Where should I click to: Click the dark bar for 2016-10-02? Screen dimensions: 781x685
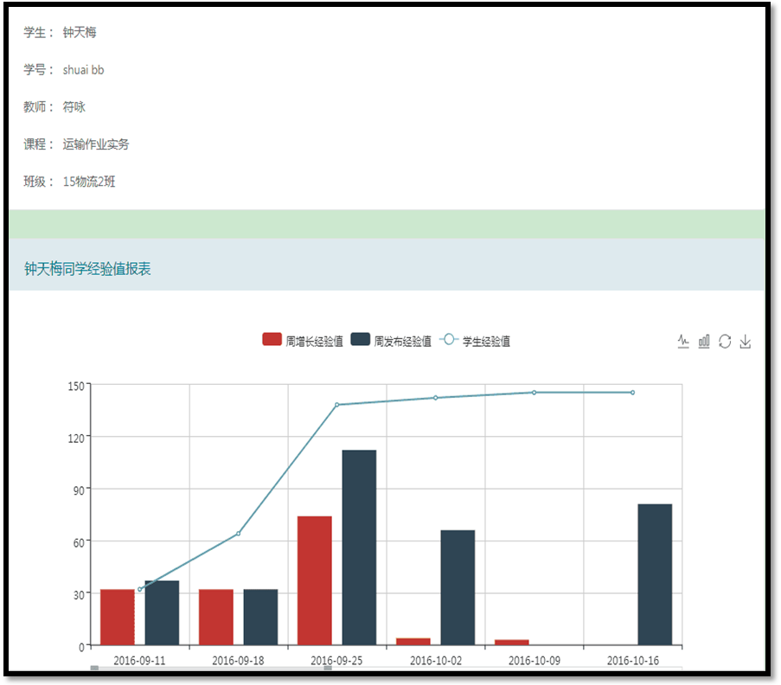[458, 587]
